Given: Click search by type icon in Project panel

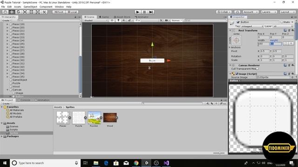Looking at the screenshot, I should (x=208, y=103).
